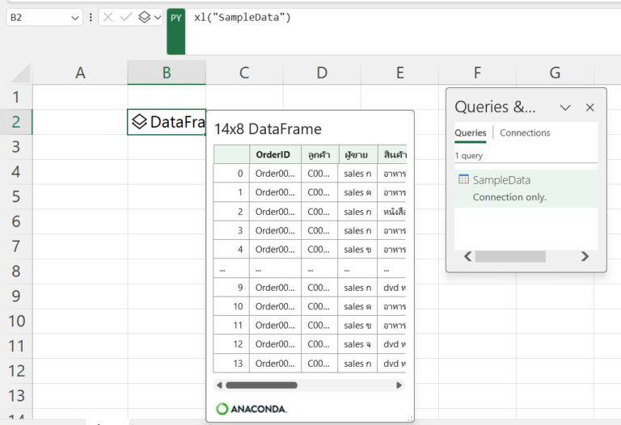Click the green PY badge
Screen dimensions: 621x425
pos(176,17)
